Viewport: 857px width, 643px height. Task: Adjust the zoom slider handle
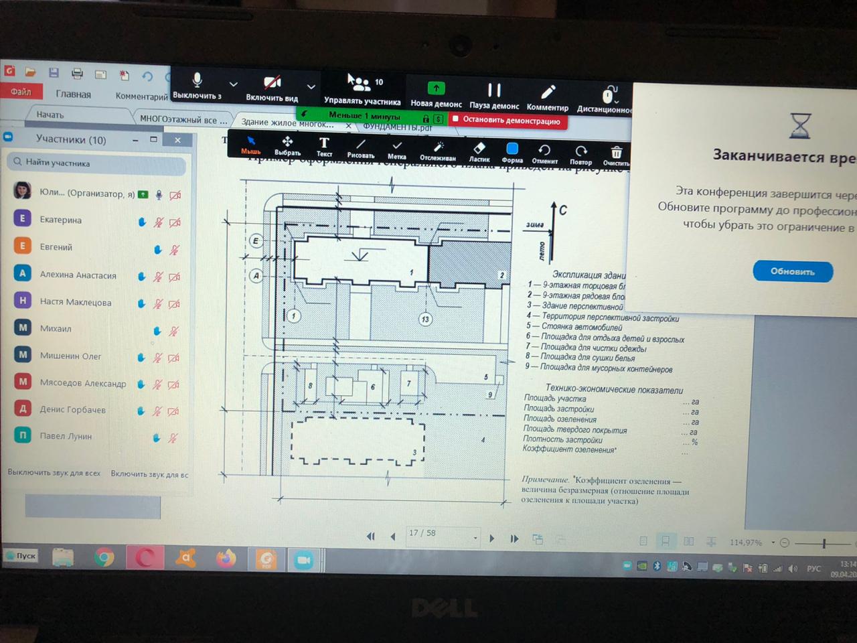824,543
